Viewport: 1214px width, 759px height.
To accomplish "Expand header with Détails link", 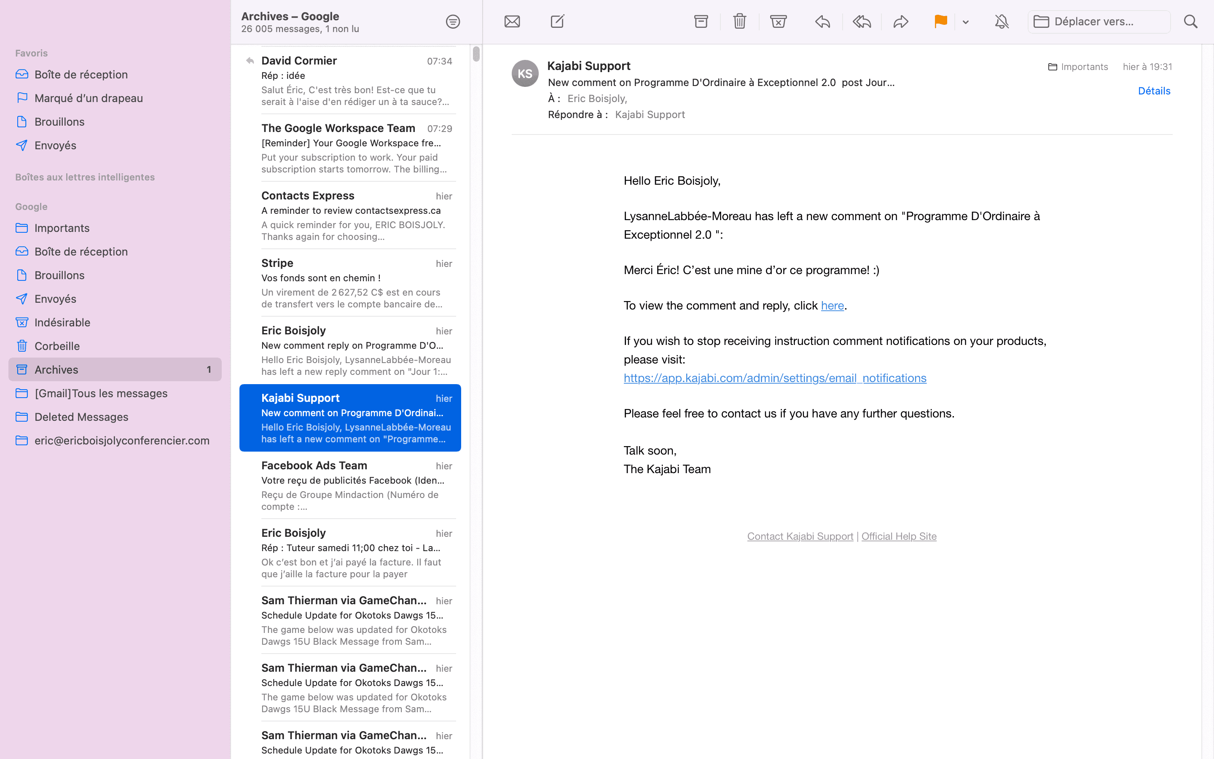I will (1154, 91).
